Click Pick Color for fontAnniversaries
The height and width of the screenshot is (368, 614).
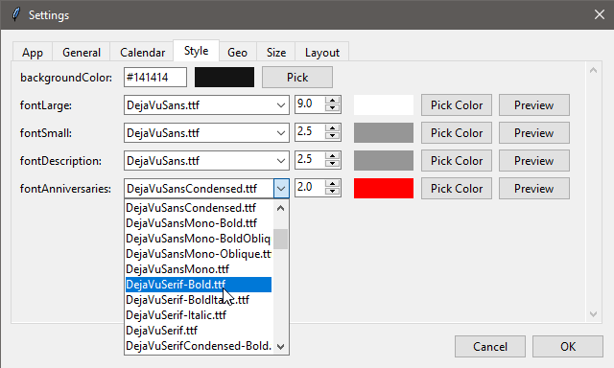coord(457,188)
